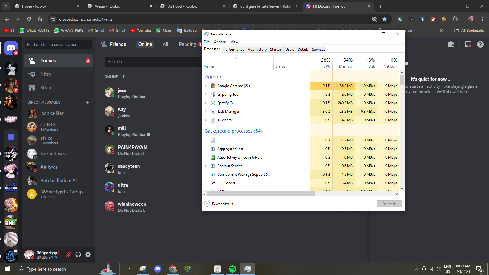
Task: Switch to Performance tab in Task Manager
Action: tap(234, 50)
